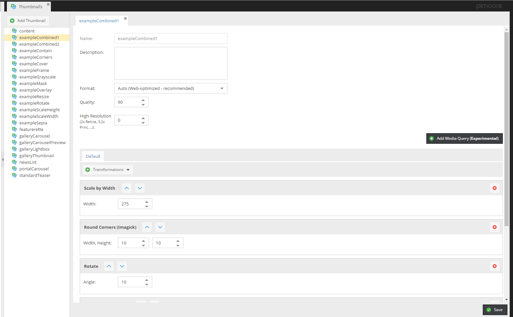Click inside the Description text area
513x317 pixels.
(x=171, y=63)
